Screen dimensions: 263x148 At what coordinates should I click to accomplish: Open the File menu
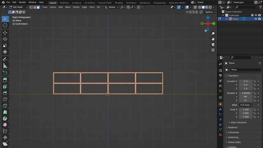pos(8,2)
